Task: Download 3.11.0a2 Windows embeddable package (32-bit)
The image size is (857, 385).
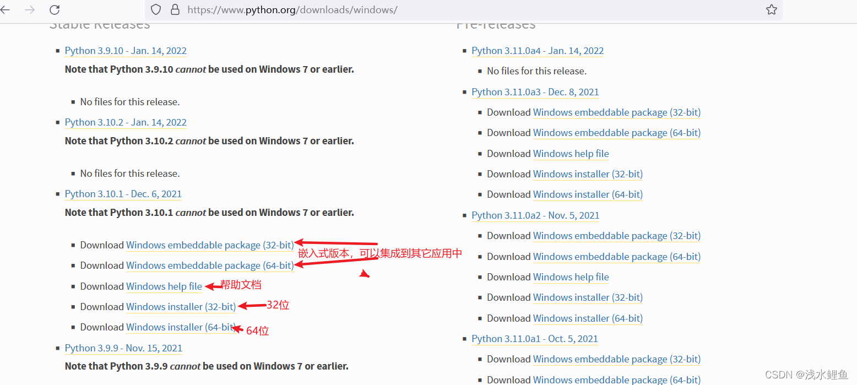Action: 617,236
